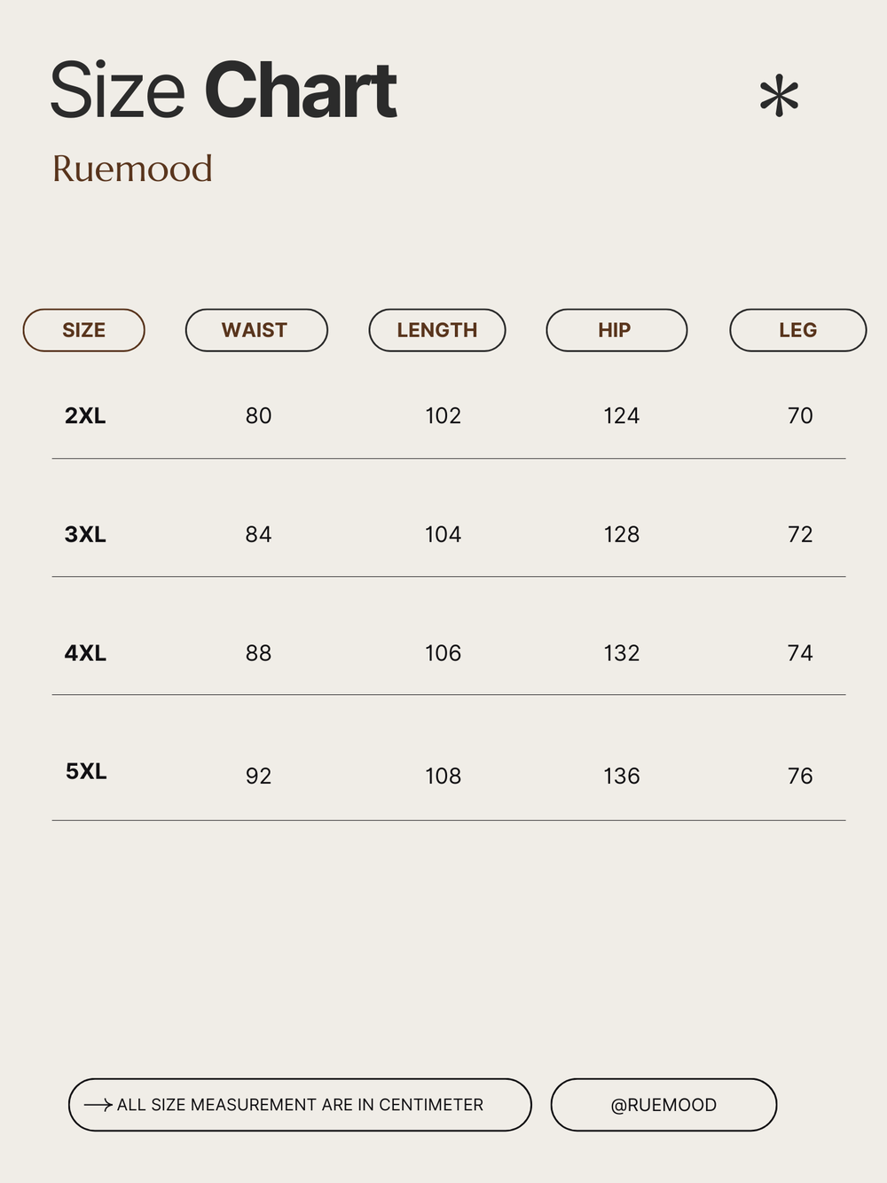Select the LENGTH column header pill
Viewport: 887px width, 1183px height.
[x=437, y=330]
